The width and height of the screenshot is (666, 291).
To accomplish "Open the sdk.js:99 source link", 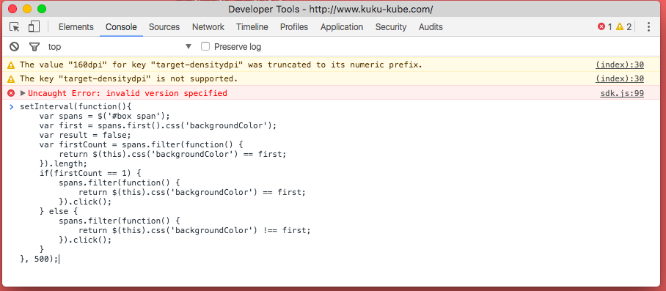I will pyautogui.click(x=622, y=93).
